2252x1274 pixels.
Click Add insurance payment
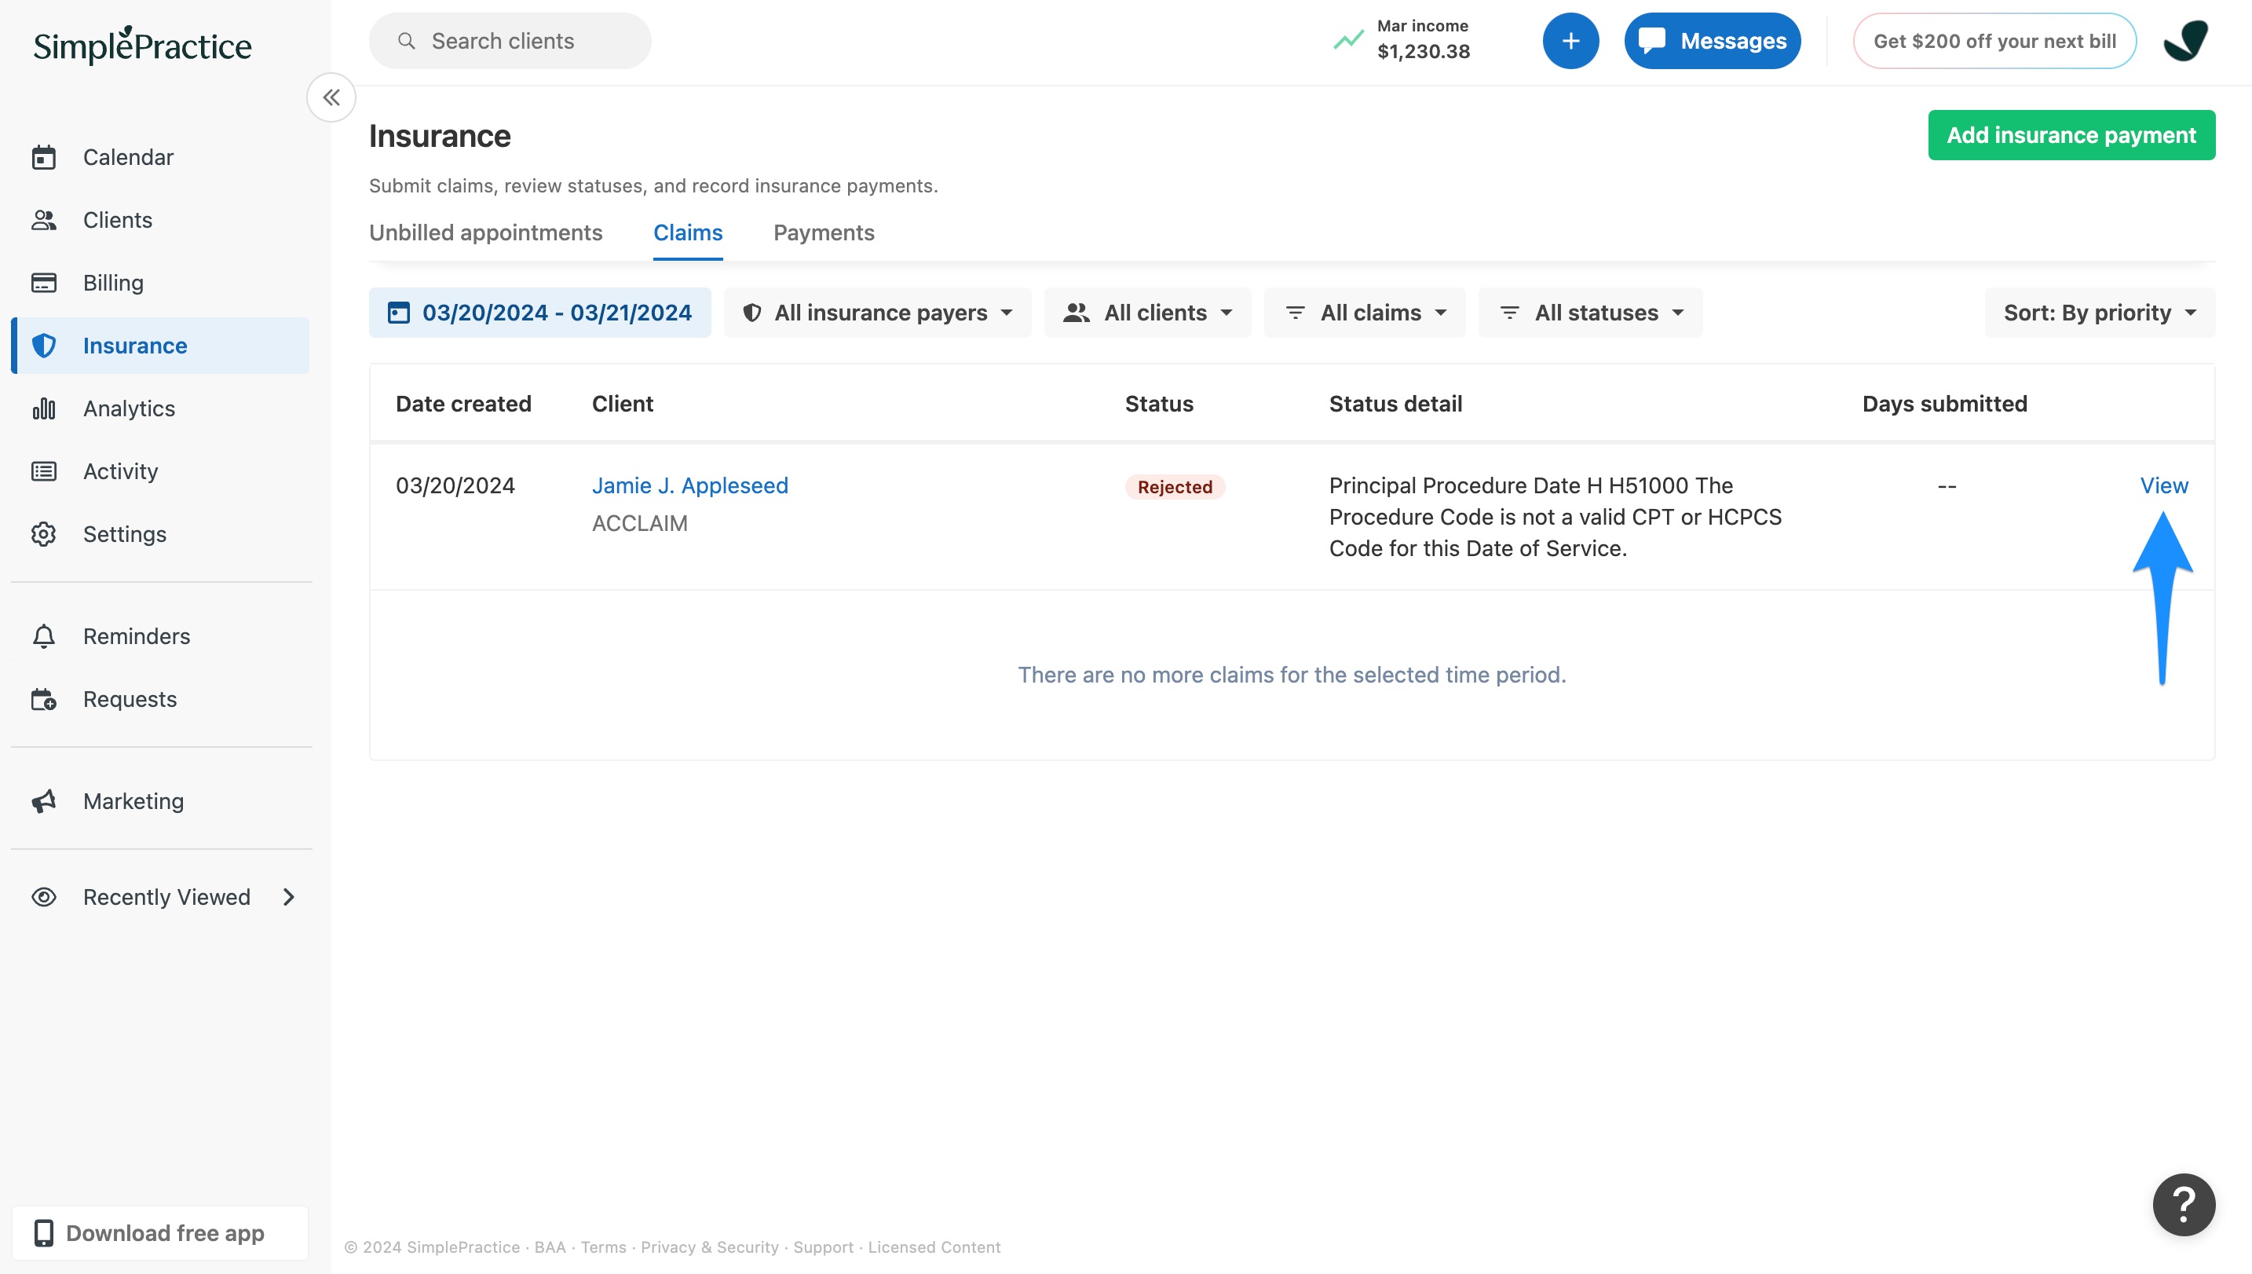click(x=2072, y=135)
